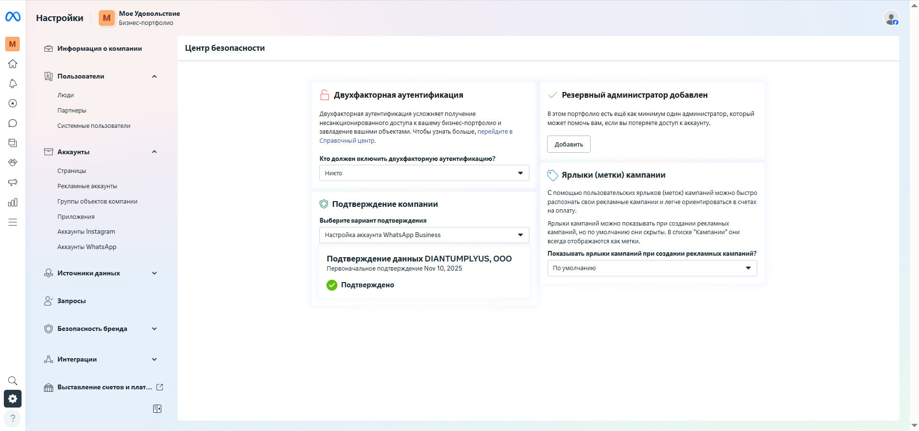Collapse the settings sidebar panel icon
919x431 pixels.
(x=157, y=408)
